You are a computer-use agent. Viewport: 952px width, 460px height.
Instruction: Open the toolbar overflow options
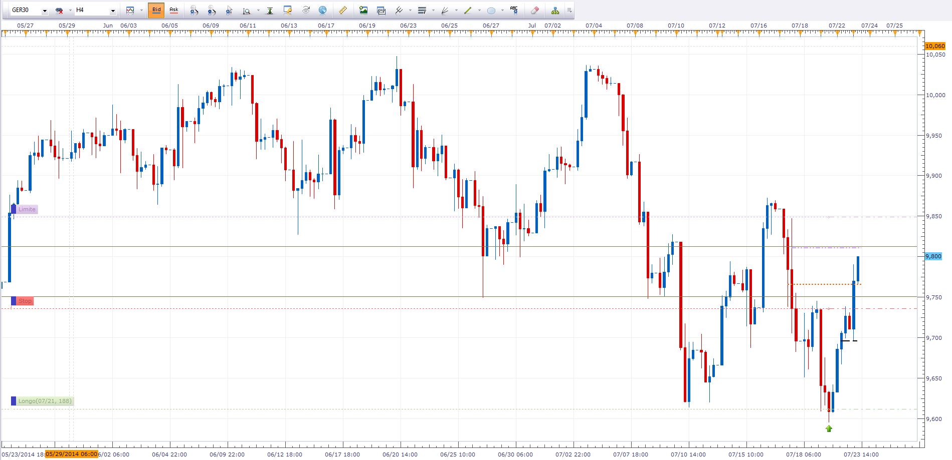coord(569,11)
